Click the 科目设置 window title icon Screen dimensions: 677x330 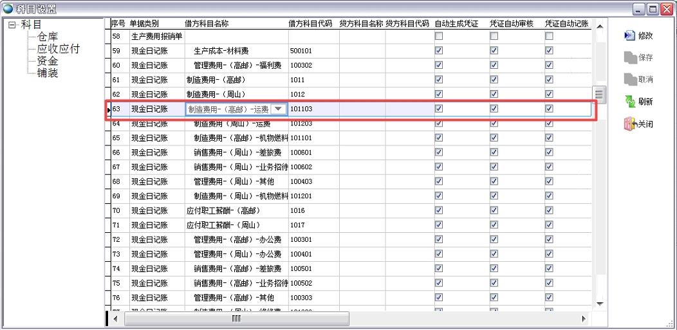pyautogui.click(x=8, y=8)
